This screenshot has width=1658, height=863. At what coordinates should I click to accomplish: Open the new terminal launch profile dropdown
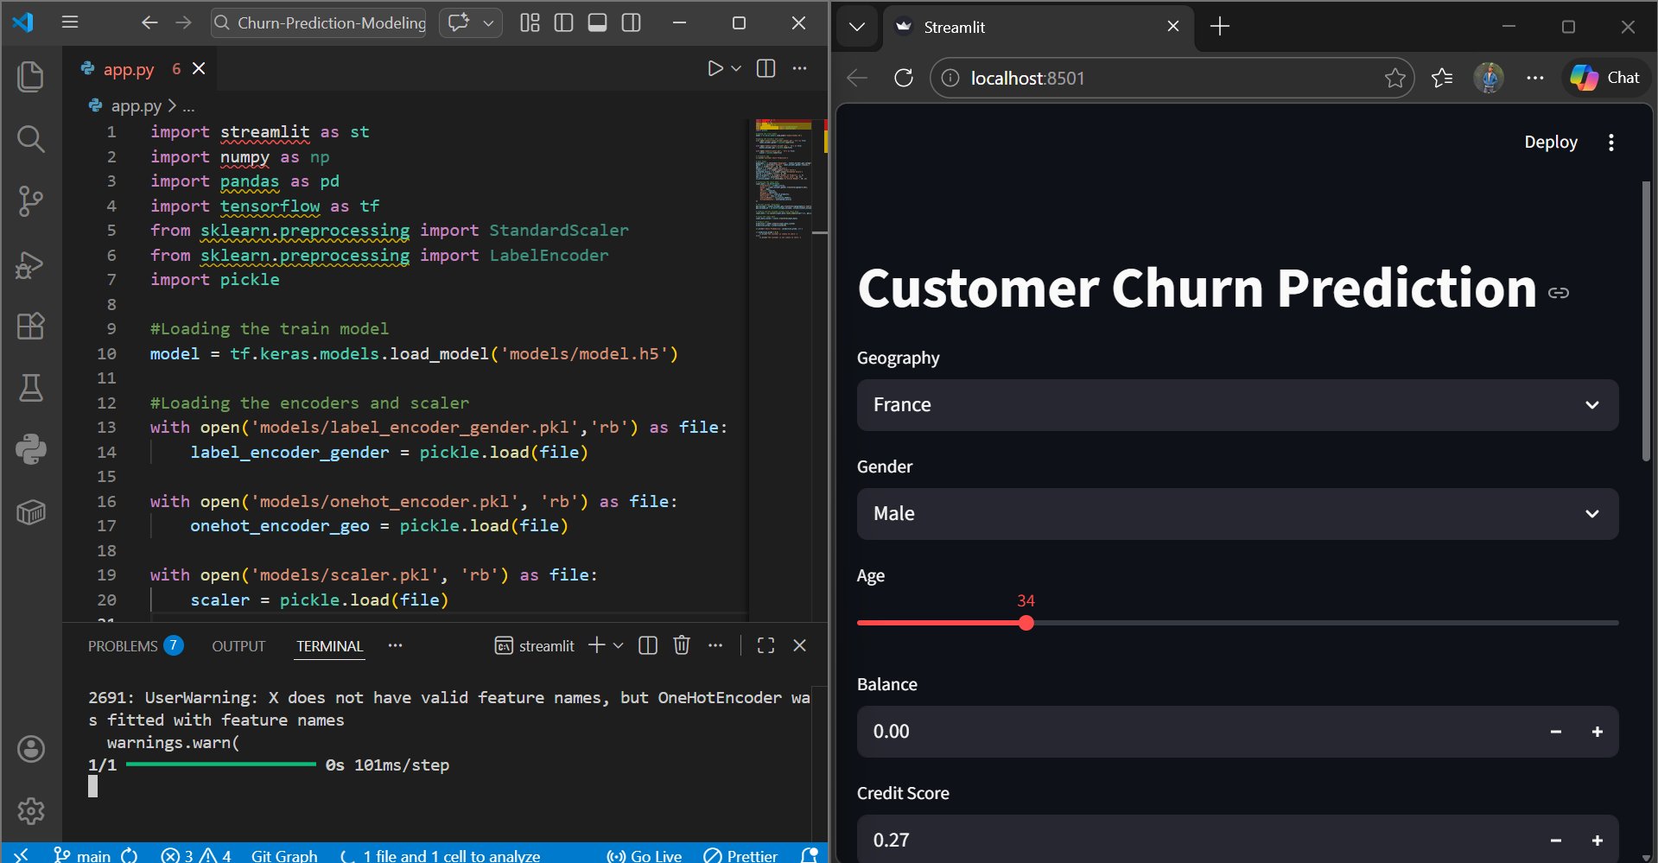pos(619,645)
